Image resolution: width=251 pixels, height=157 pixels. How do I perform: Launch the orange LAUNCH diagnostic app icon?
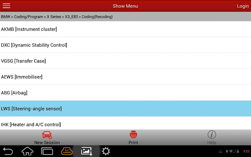67,151
